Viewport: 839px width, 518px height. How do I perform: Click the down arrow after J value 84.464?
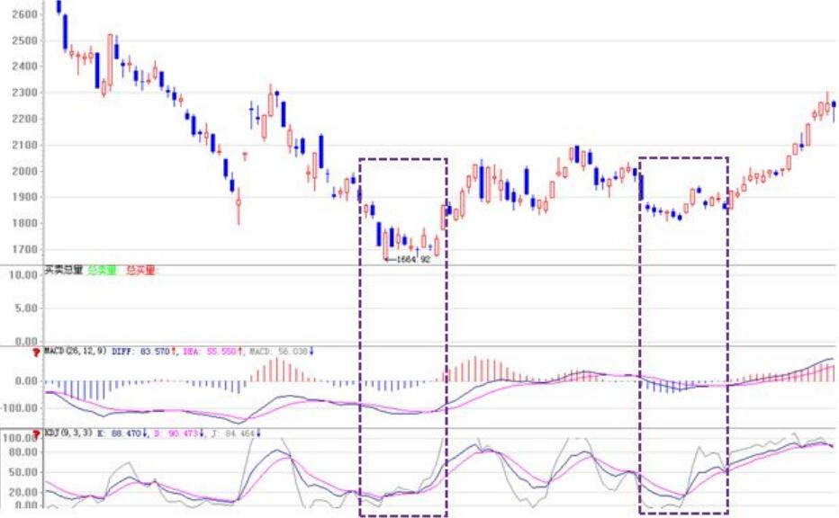click(258, 433)
